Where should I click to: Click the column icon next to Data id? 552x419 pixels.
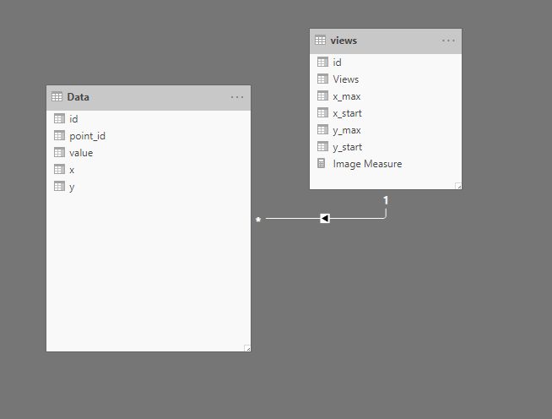[x=59, y=118]
